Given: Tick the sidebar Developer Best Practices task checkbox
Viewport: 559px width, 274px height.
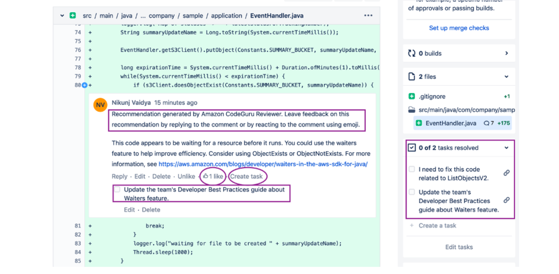Looking at the screenshot, I should [x=412, y=192].
